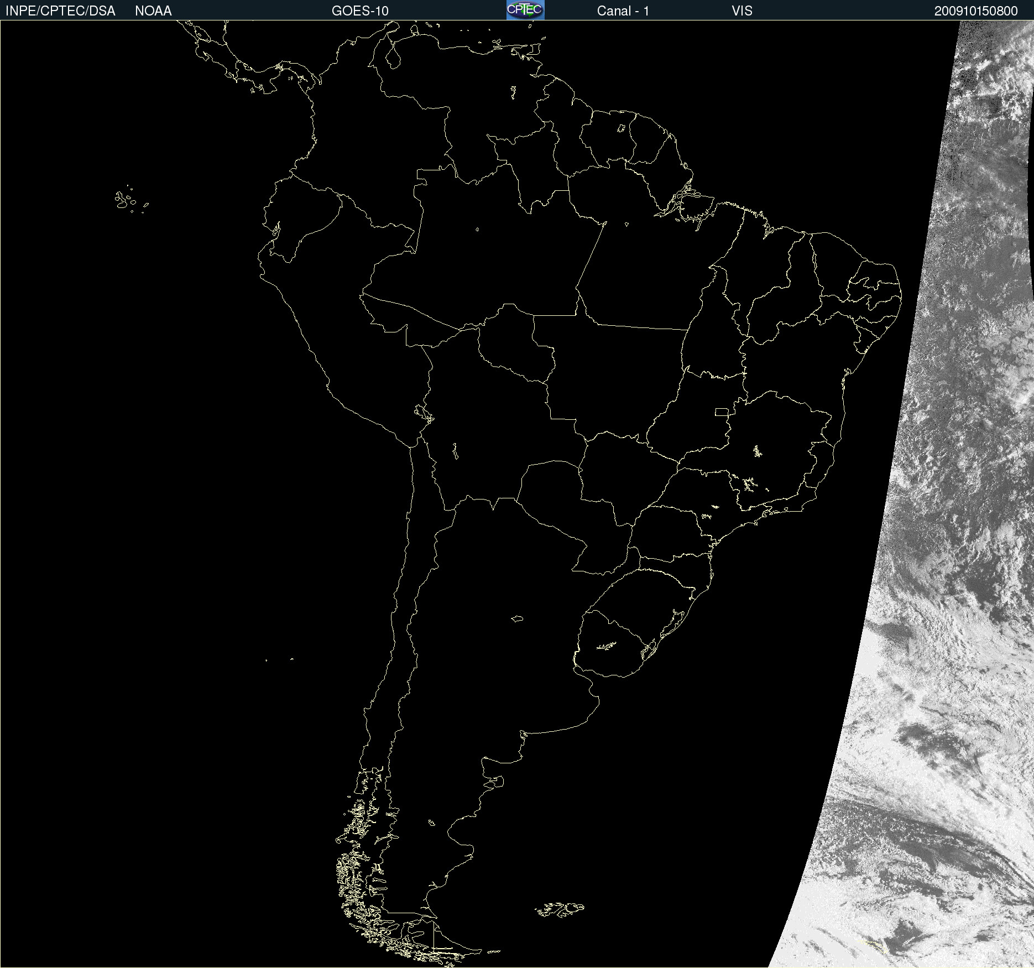The height and width of the screenshot is (968, 1034).
Task: Click the GOES-10 satellite label
Action: coord(360,11)
